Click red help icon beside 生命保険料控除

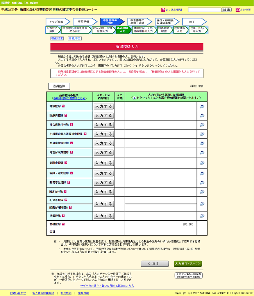pos(72,143)
